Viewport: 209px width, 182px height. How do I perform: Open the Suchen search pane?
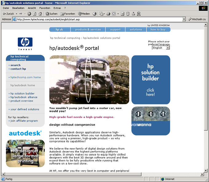pos(51,14)
